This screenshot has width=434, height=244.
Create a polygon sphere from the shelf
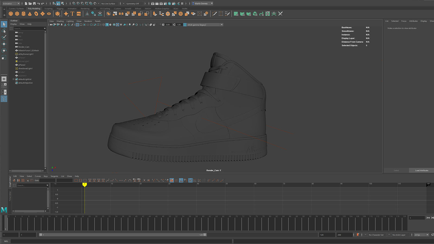11,14
